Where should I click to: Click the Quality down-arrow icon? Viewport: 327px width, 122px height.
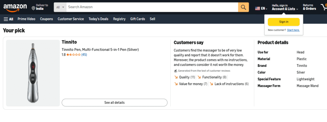(x=176, y=77)
